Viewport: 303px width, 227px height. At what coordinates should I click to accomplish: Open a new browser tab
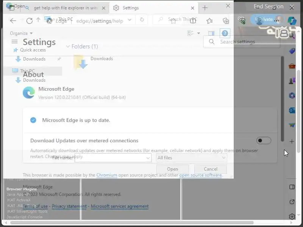[205, 8]
